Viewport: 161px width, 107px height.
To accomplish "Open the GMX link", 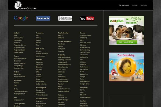I will coord(38,72).
